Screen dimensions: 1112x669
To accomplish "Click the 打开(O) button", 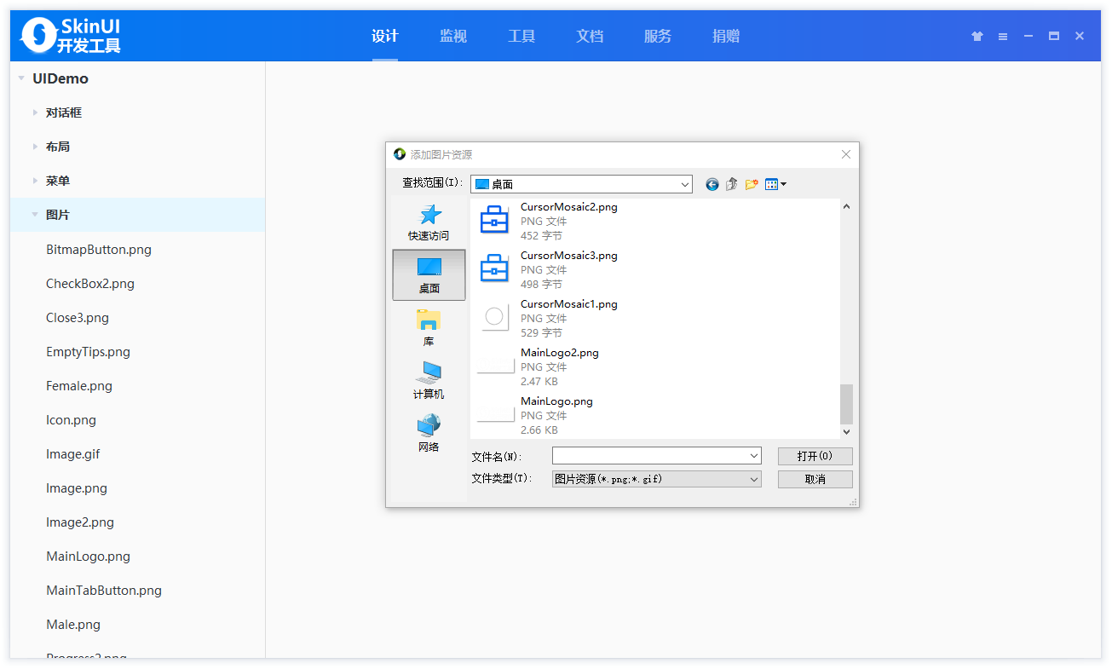I will (815, 456).
